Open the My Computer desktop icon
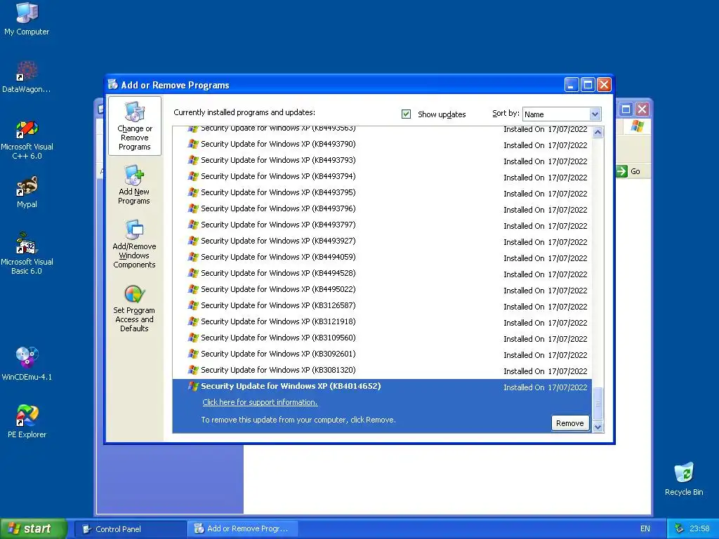 (27, 19)
